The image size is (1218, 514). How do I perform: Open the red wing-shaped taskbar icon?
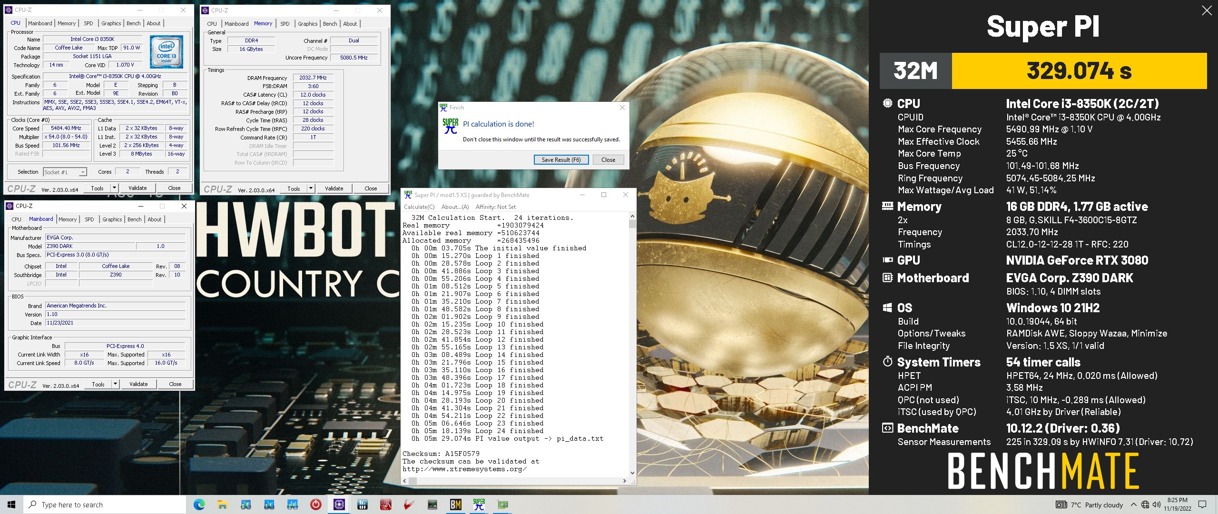click(409, 504)
